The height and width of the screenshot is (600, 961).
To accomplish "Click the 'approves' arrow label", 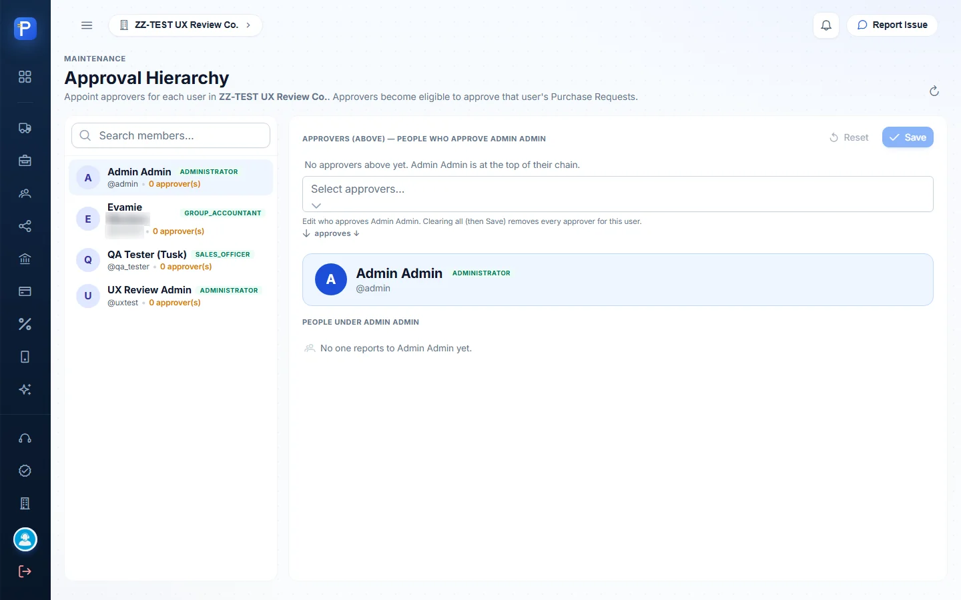I will point(331,233).
